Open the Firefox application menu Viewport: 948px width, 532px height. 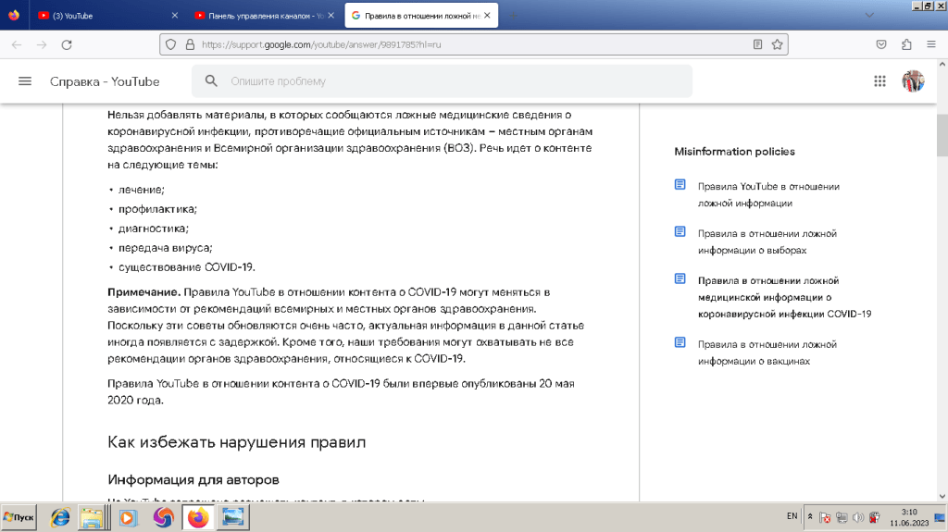click(x=930, y=44)
